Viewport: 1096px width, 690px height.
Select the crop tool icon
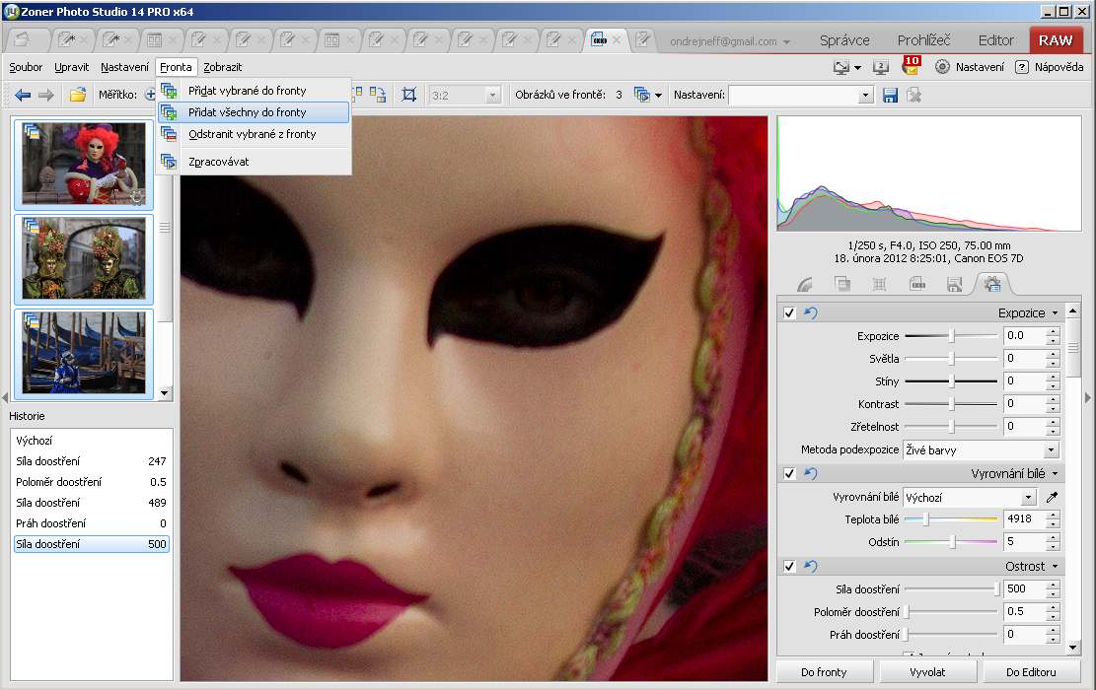(409, 95)
